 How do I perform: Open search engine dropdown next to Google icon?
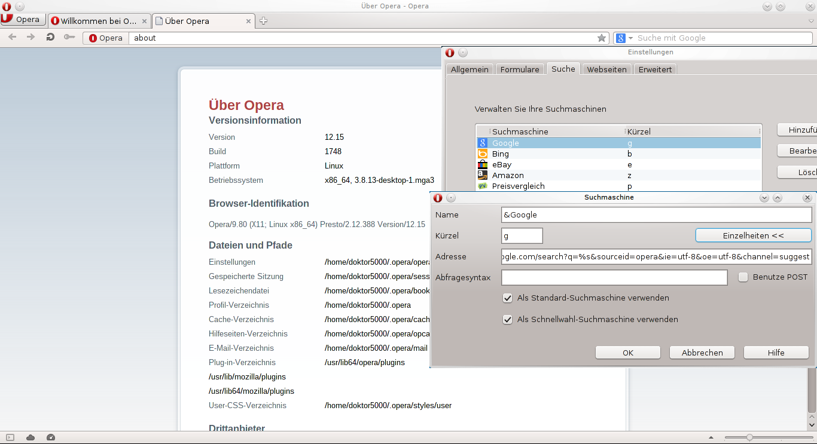tap(630, 38)
